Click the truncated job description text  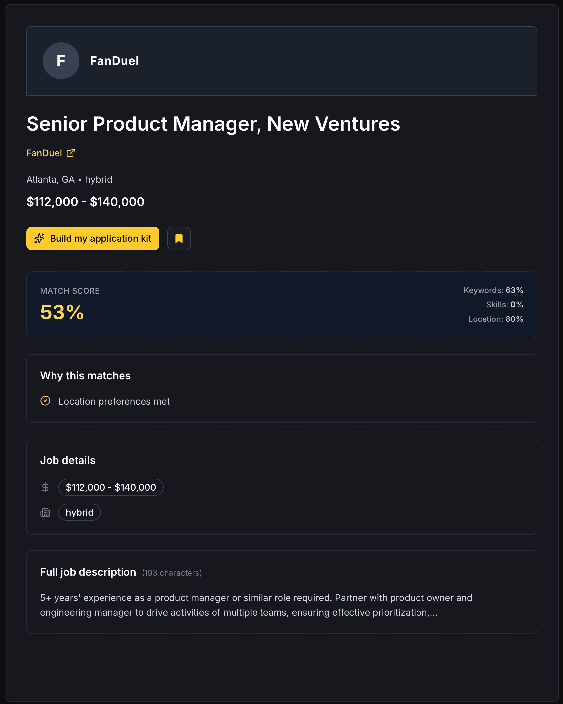pos(256,605)
